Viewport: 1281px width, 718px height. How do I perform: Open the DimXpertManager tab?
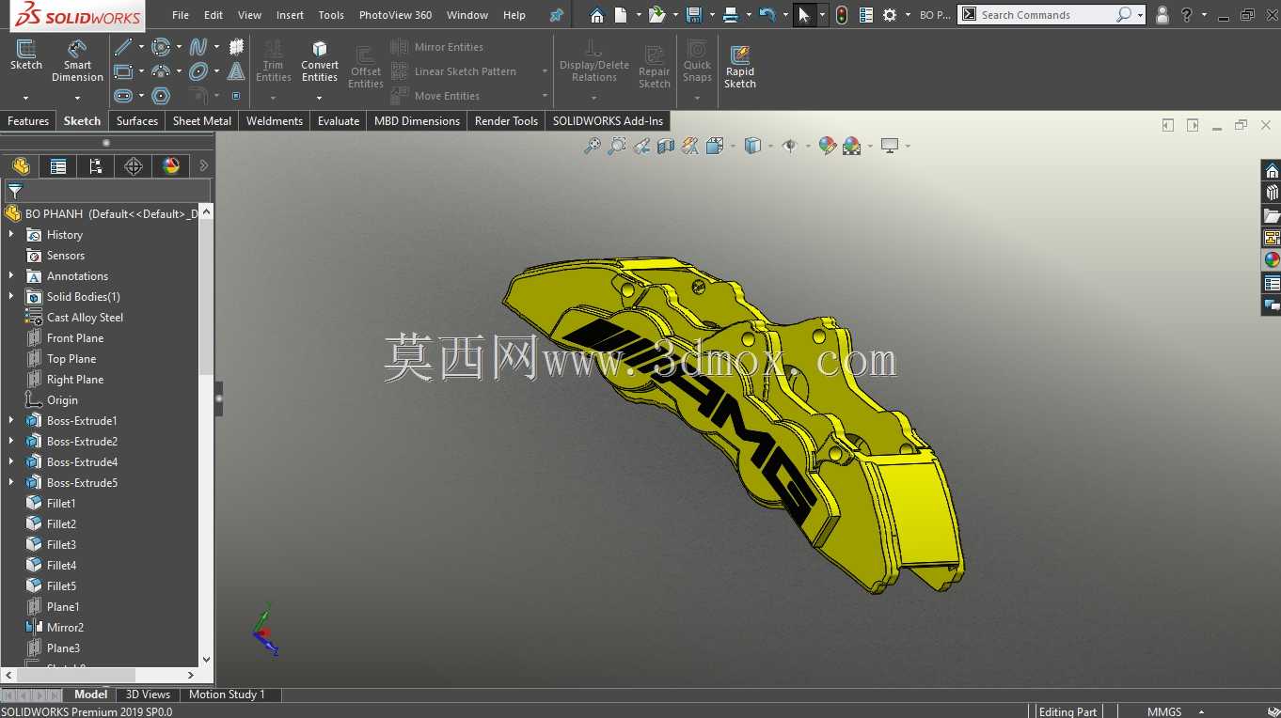point(134,166)
